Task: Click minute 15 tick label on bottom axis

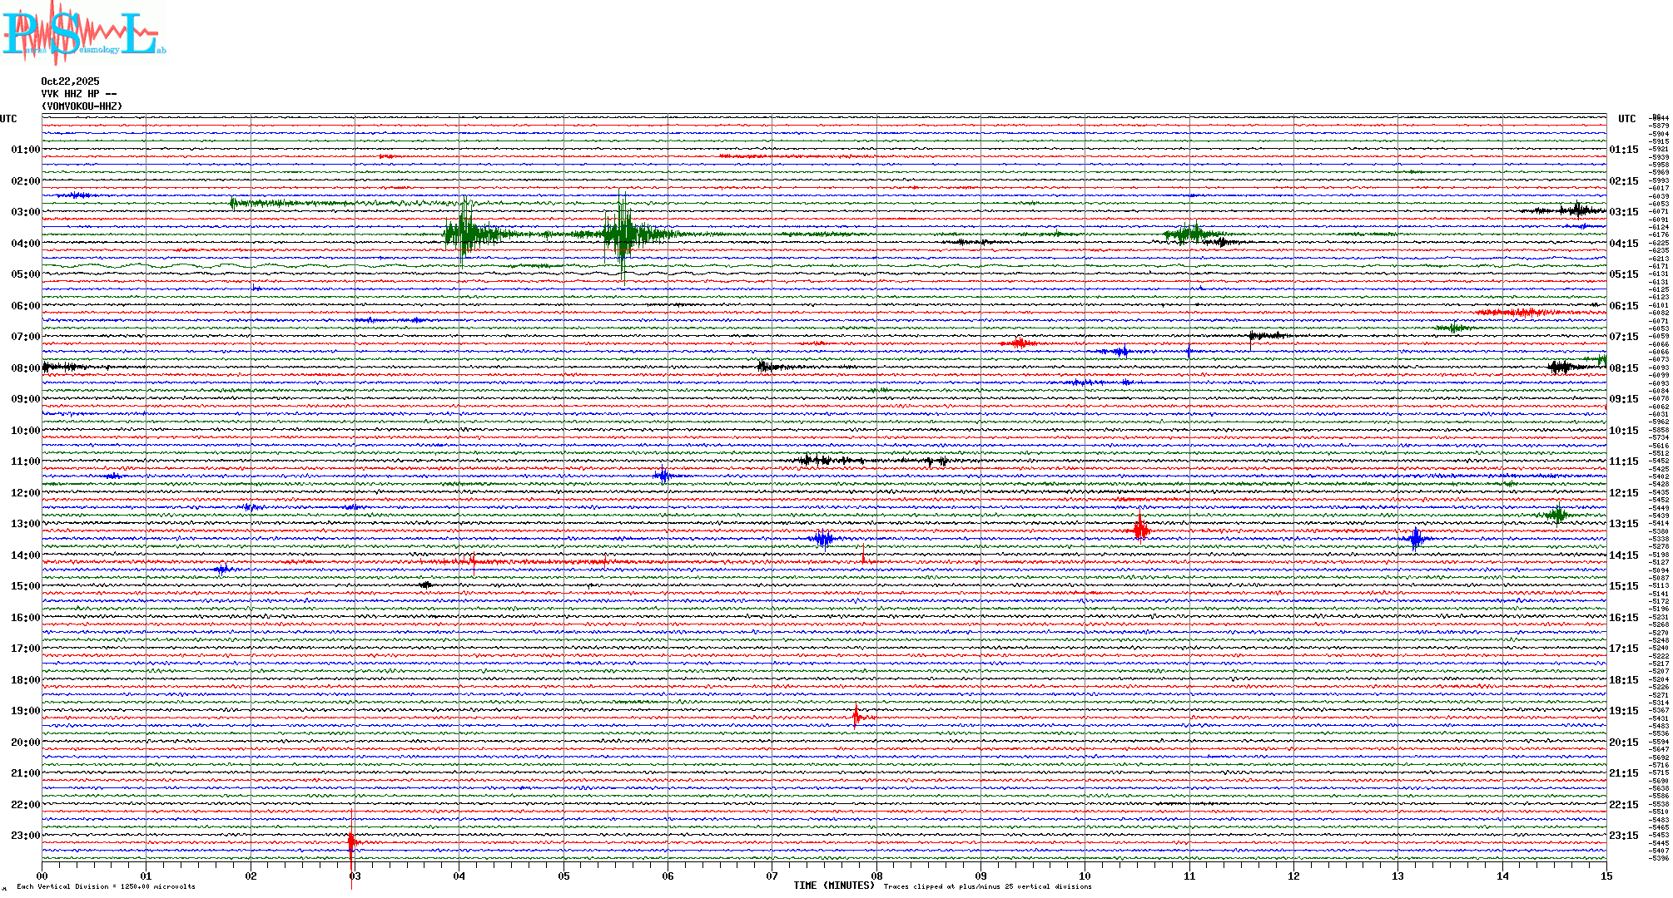Action: pos(1606,876)
